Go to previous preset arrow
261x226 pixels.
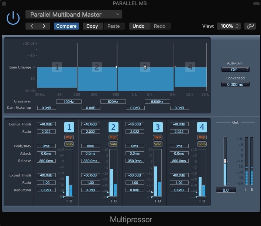click(x=32, y=26)
